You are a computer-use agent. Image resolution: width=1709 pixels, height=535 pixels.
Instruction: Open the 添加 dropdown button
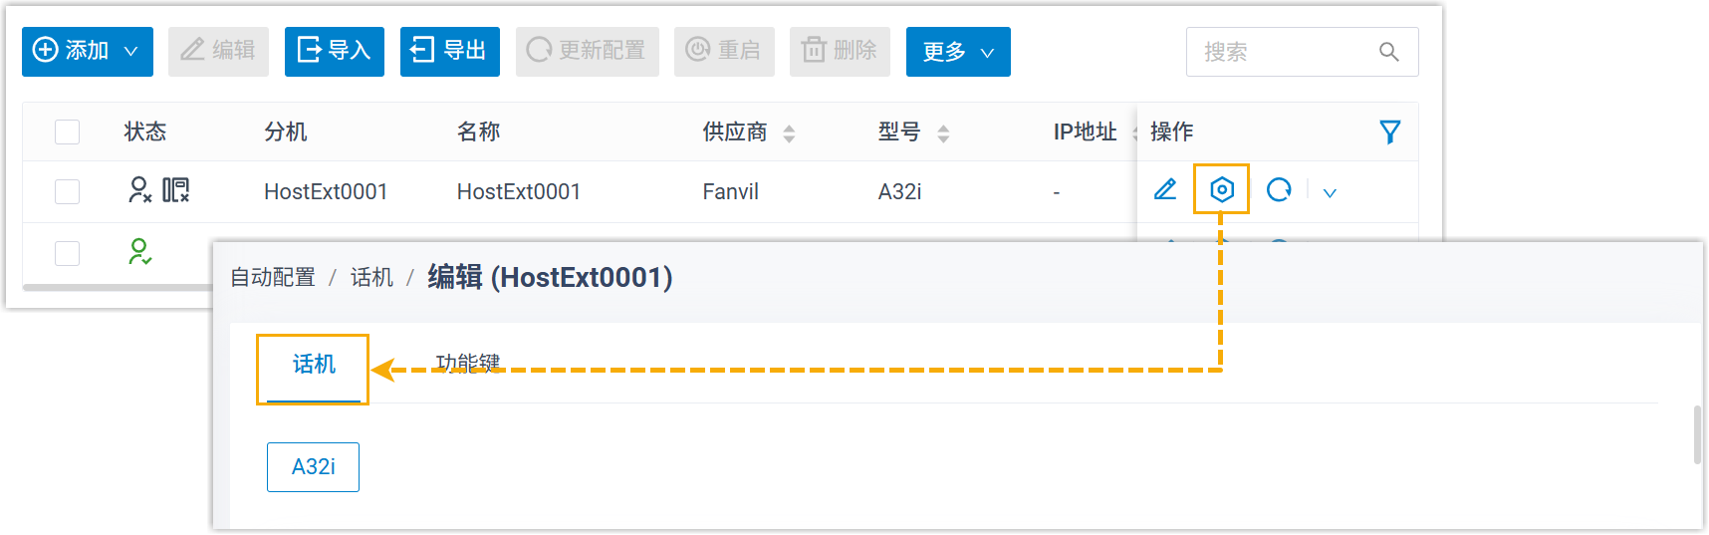pos(88,52)
